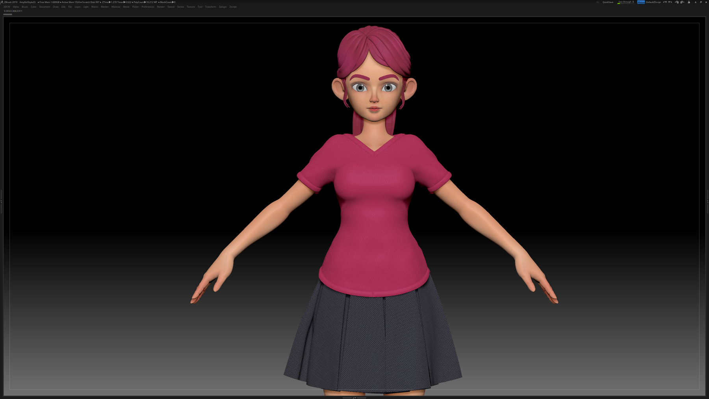
Task: Click the undo history left-arrow icon
Action: click(x=664, y=2)
